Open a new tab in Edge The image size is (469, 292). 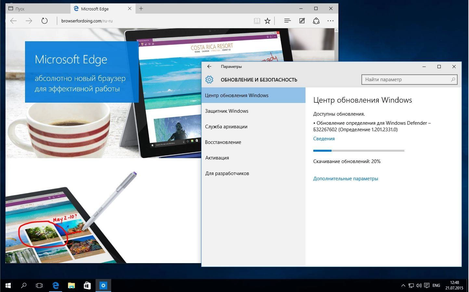[x=141, y=8]
